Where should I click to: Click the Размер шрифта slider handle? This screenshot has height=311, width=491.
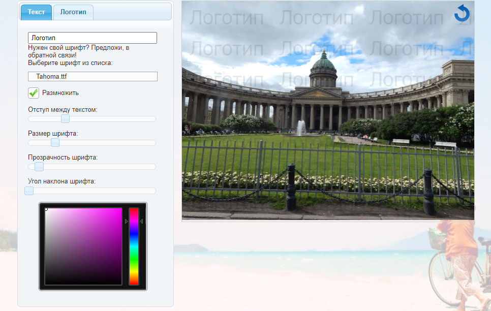click(55, 143)
